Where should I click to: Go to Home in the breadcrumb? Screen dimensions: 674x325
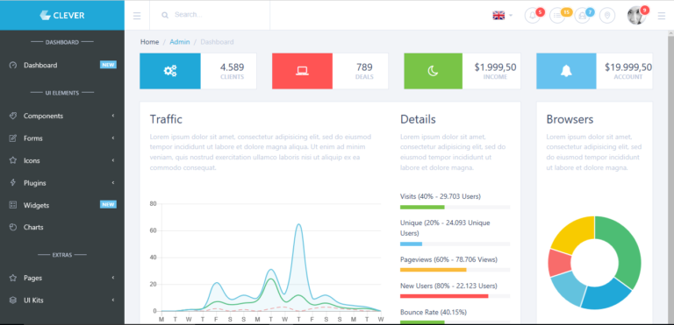[x=149, y=42]
